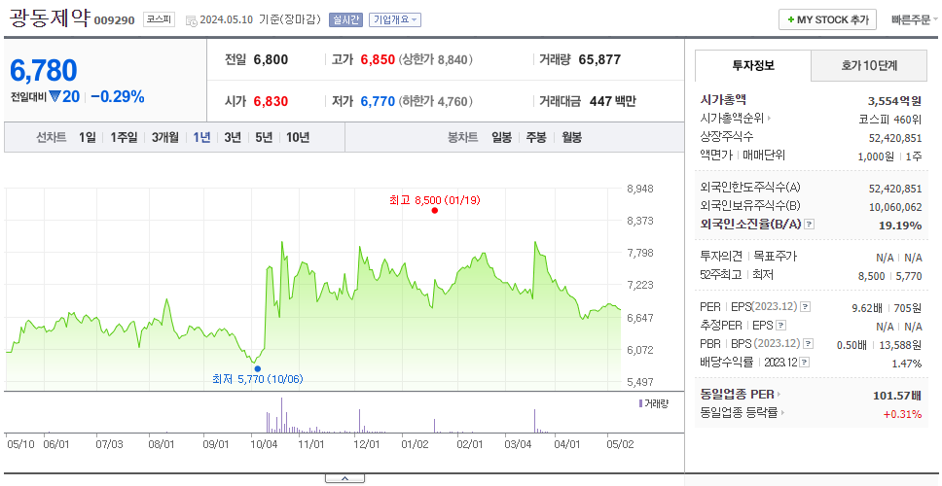Click the 8,948 price axis label
942x486 pixels.
coord(639,189)
